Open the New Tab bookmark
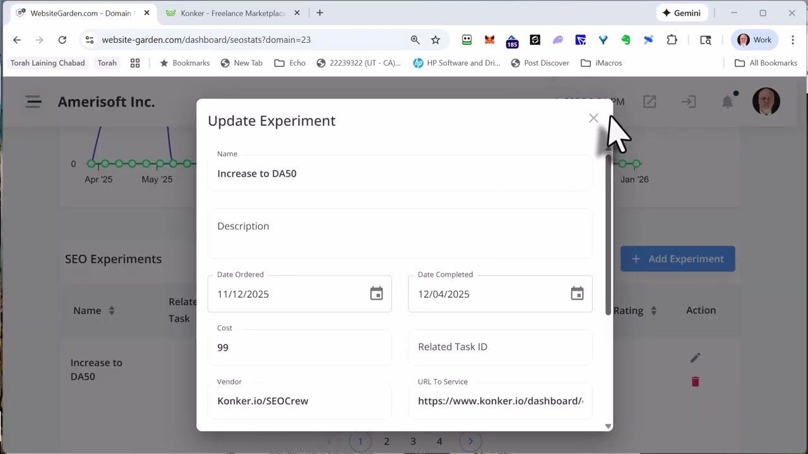 click(x=241, y=63)
